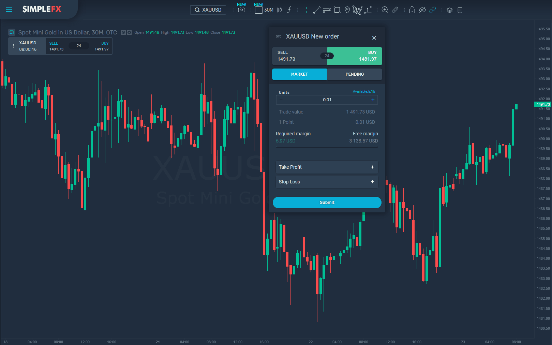Click the Units amount input field
The image size is (552, 345).
coord(327,100)
